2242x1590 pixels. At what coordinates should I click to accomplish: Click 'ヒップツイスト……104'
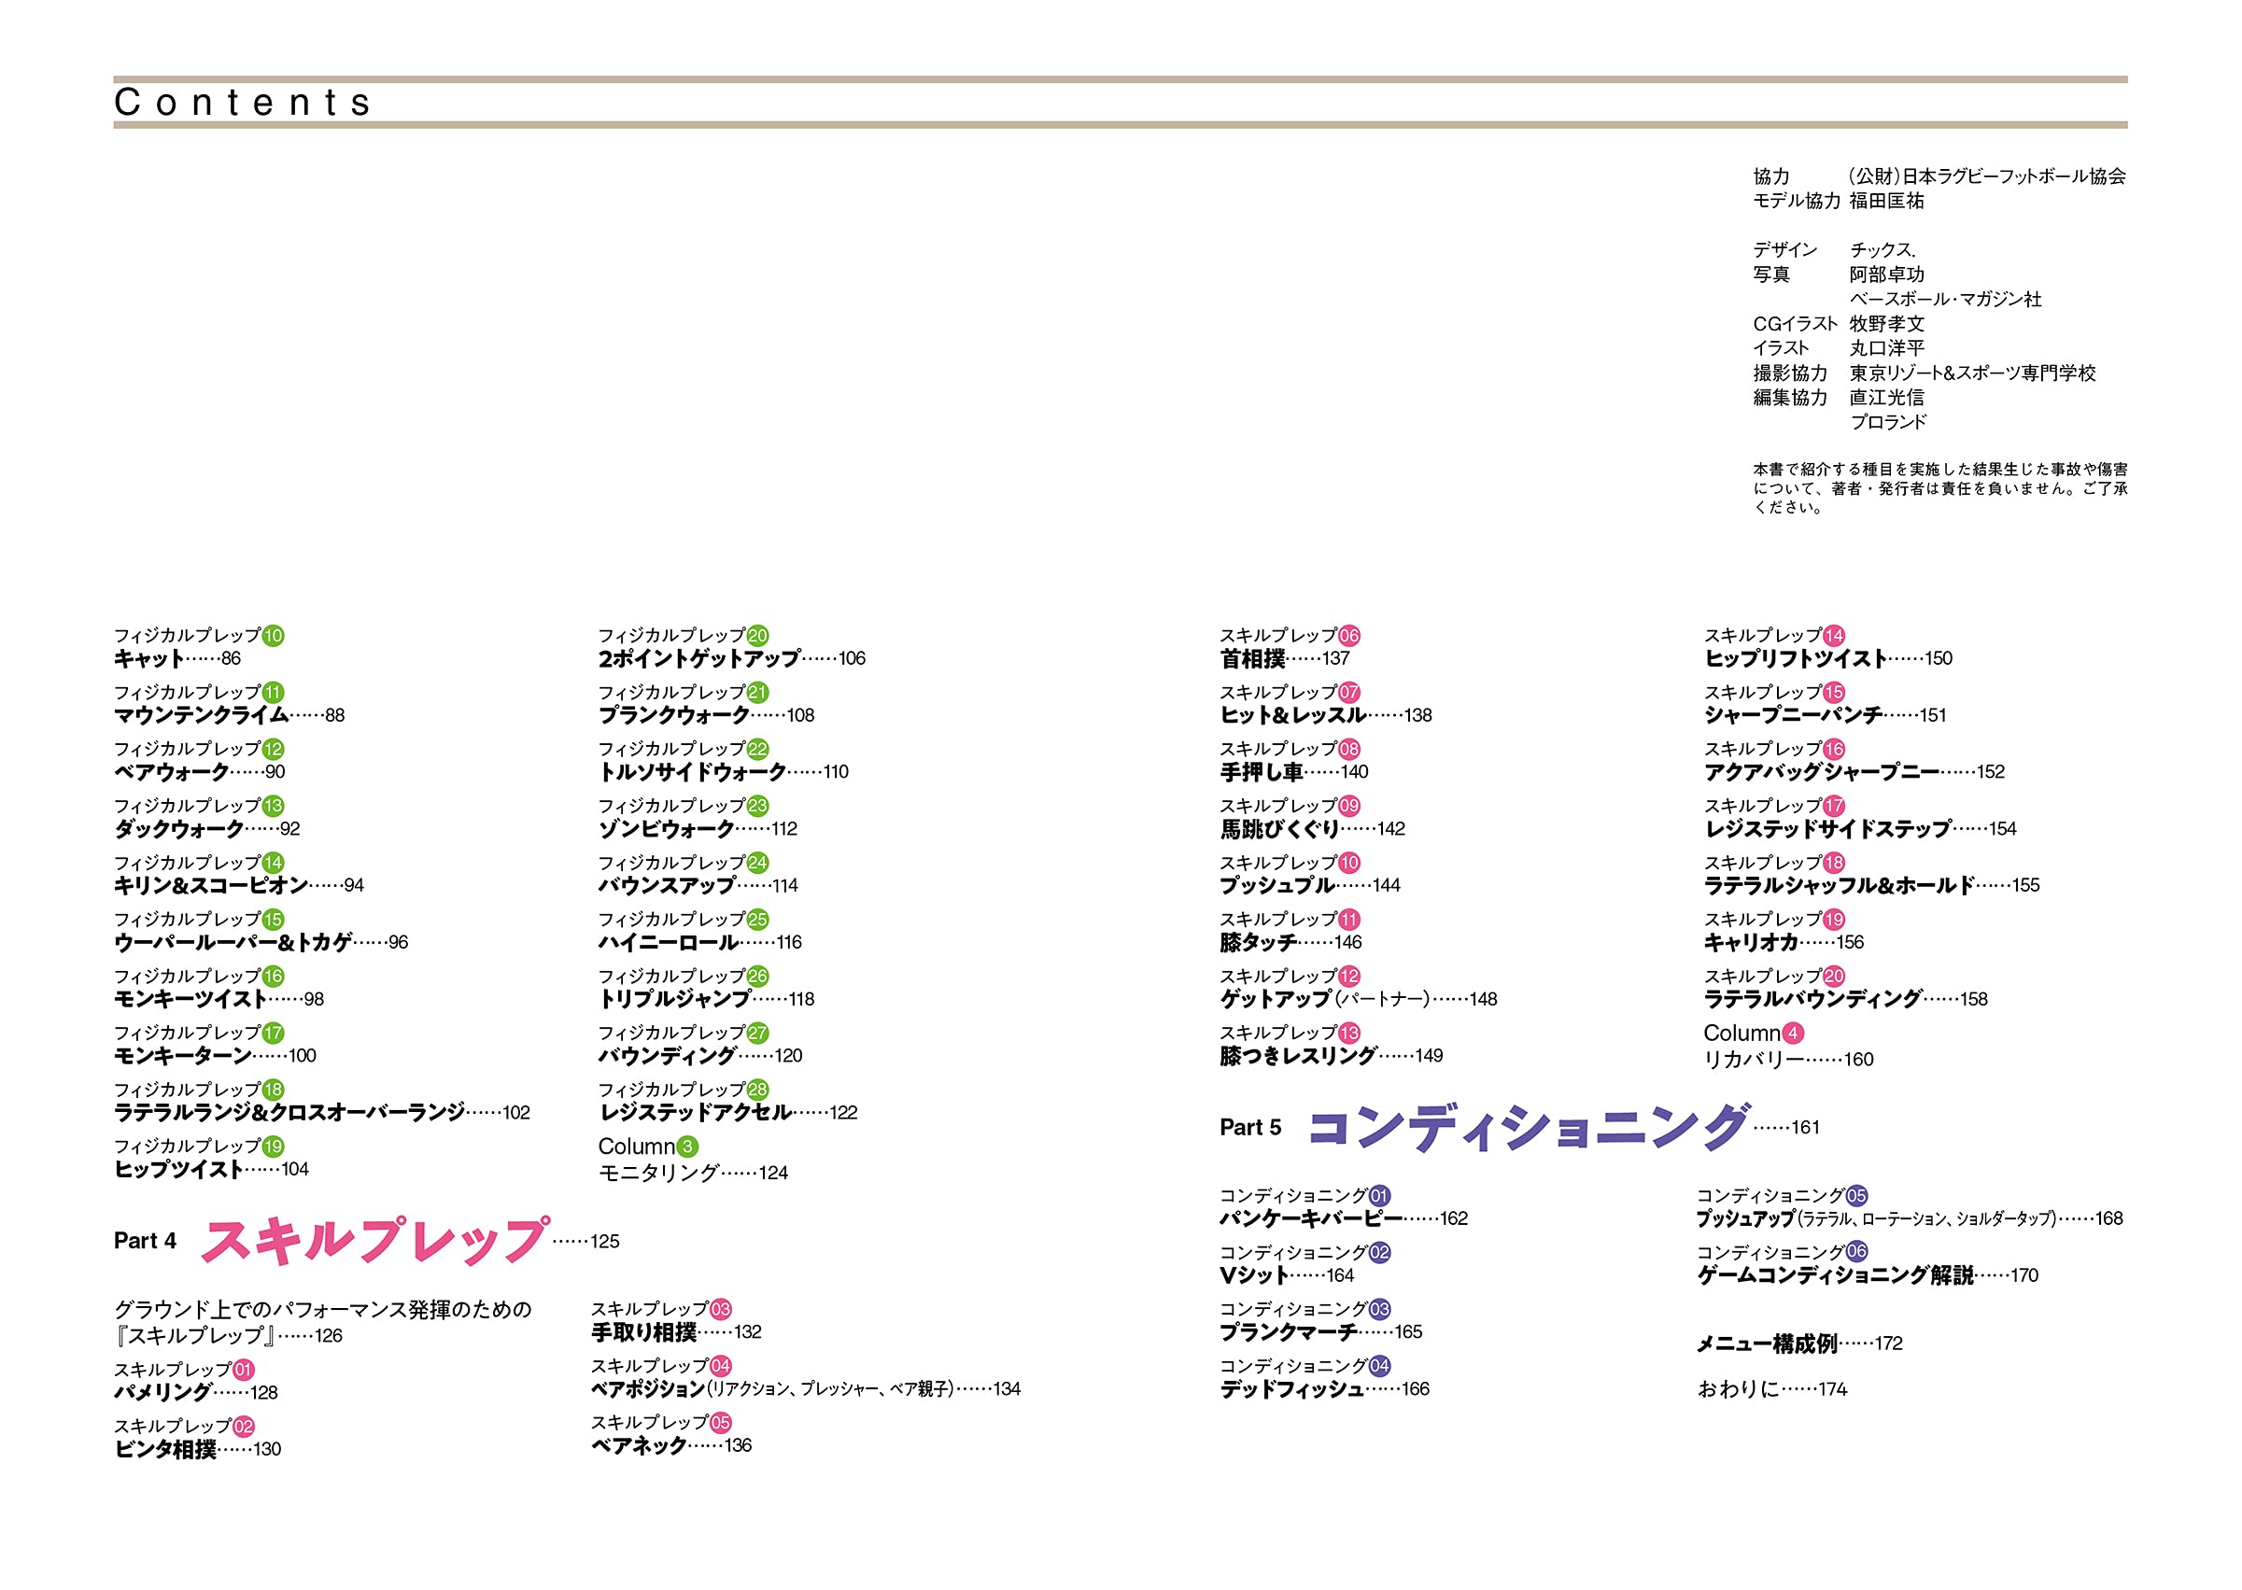211,1169
